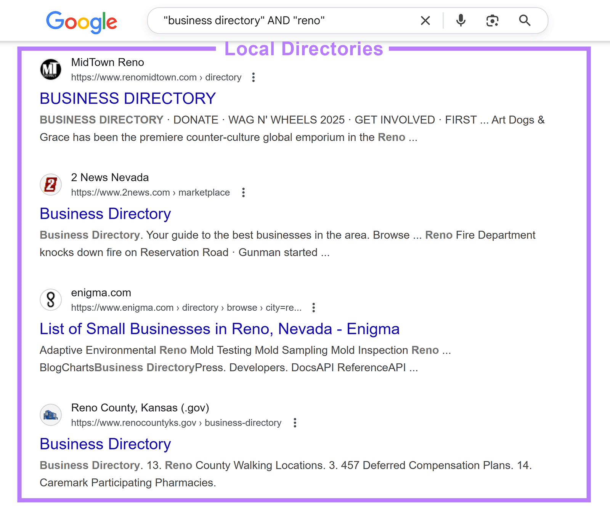Click the 2 News Nevada favicon
Image resolution: width=610 pixels, height=515 pixels.
click(51, 185)
